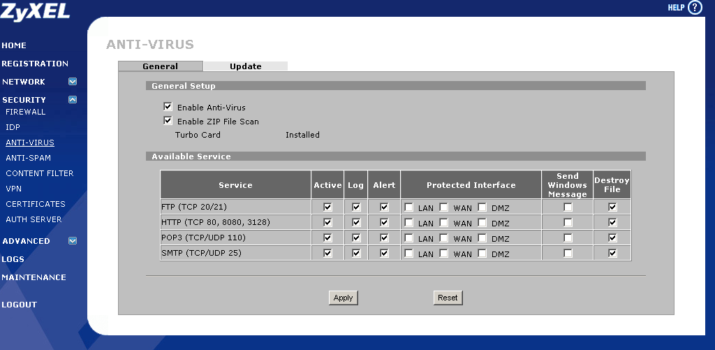Viewport: 715px width, 350px height.
Task: Open LOGS section
Action: (x=13, y=259)
